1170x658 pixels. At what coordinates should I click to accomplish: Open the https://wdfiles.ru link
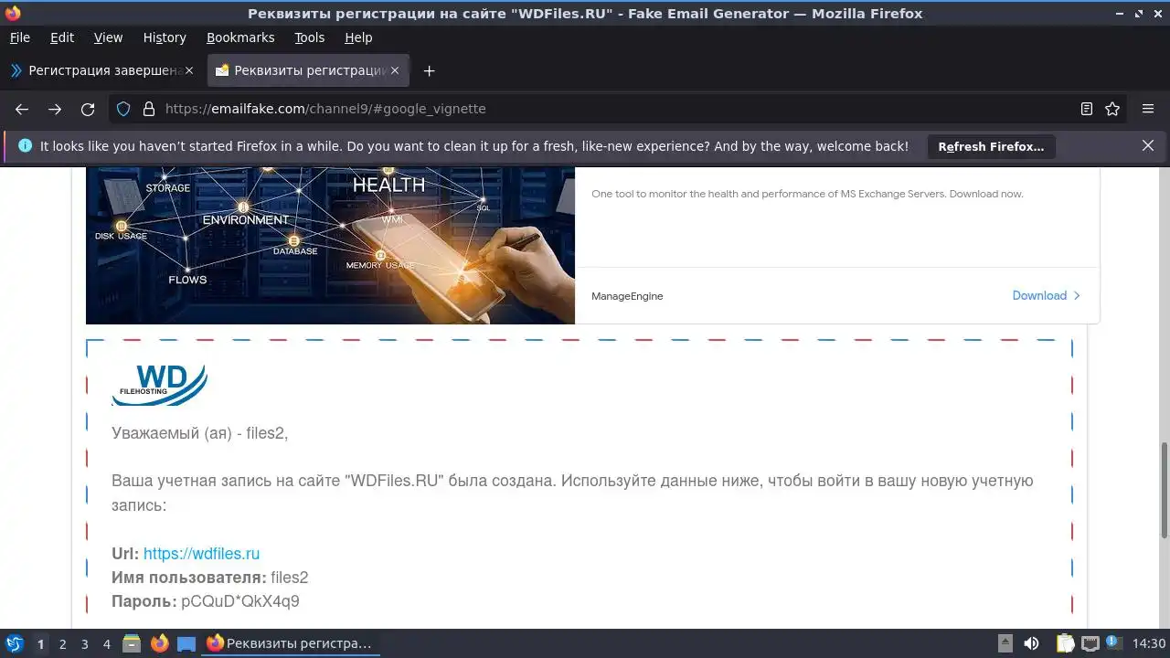[201, 554]
